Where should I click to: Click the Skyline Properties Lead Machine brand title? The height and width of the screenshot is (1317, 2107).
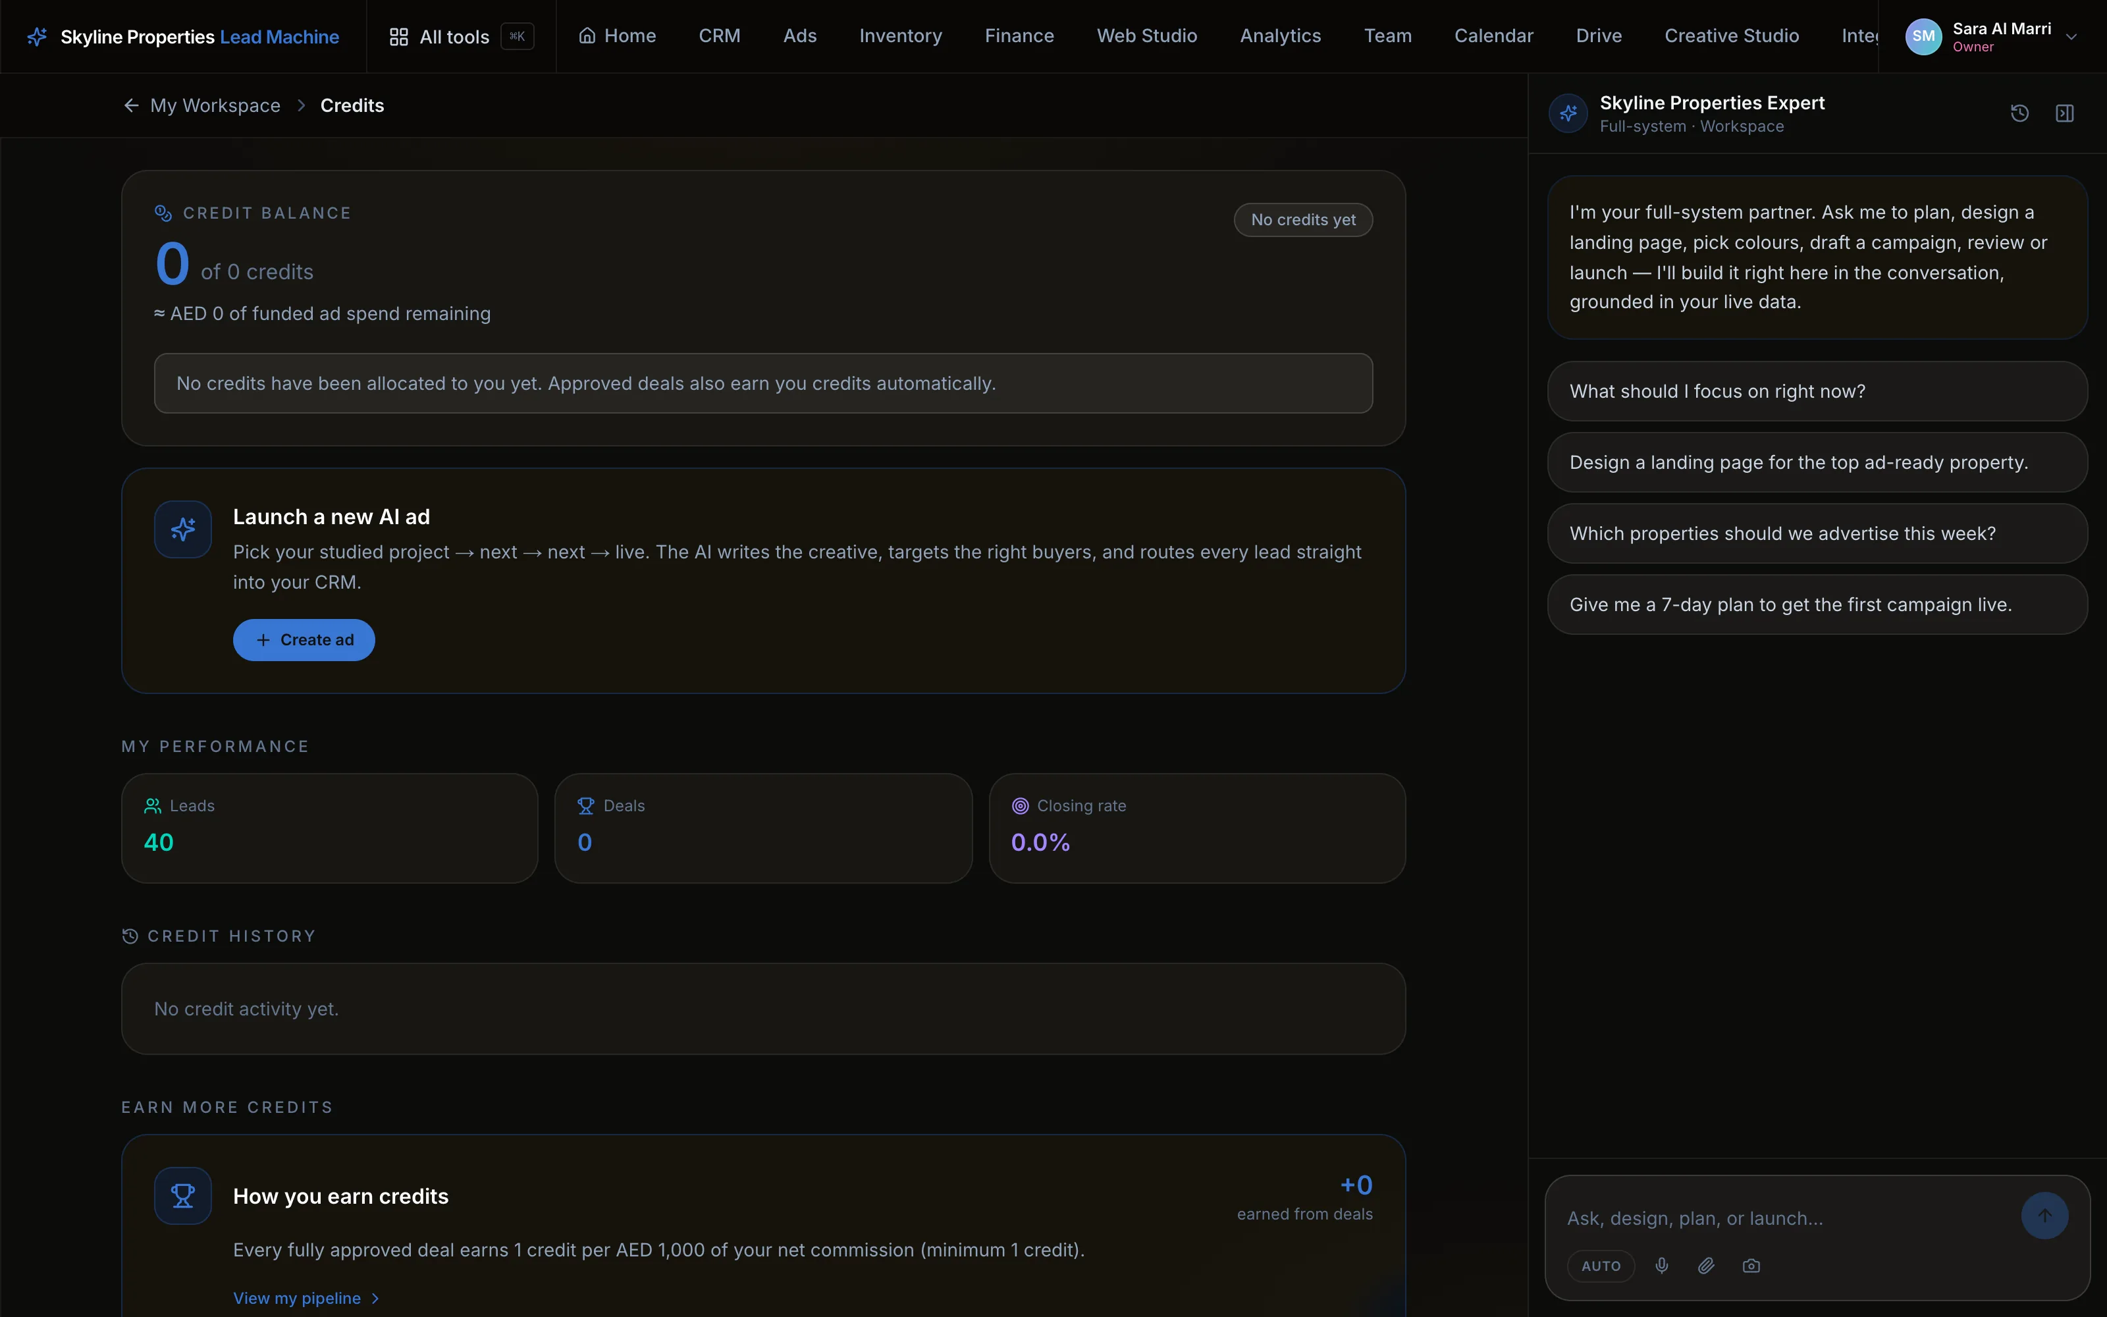200,37
